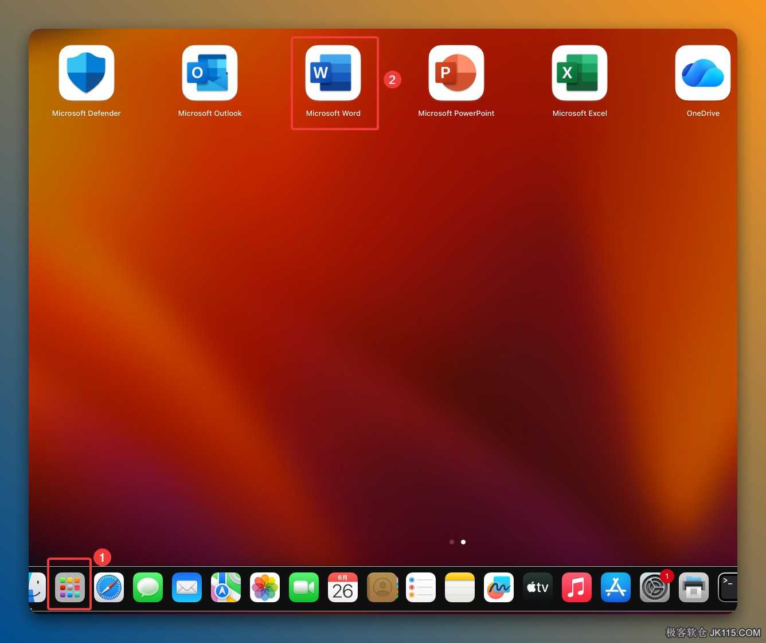The image size is (766, 643).
Task: Open the App Store in the Dock
Action: click(616, 587)
